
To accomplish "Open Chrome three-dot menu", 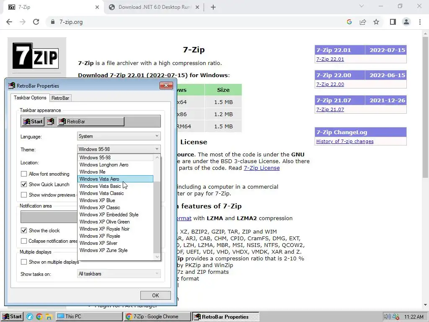I will click(x=420, y=22).
